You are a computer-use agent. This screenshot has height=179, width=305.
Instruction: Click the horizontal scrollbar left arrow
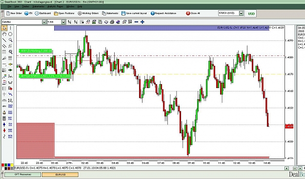287,168
